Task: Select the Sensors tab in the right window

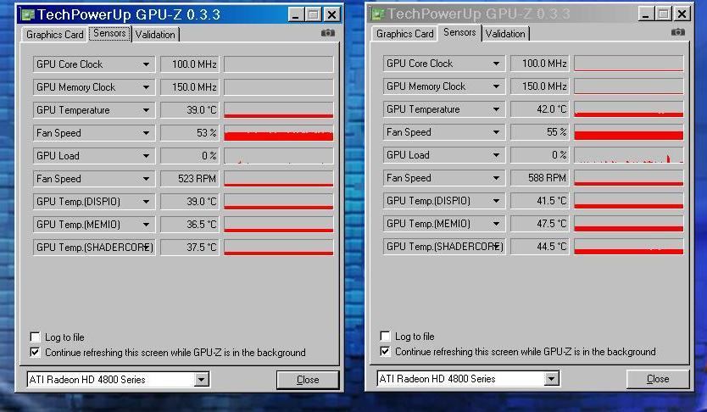Action: 459,32
